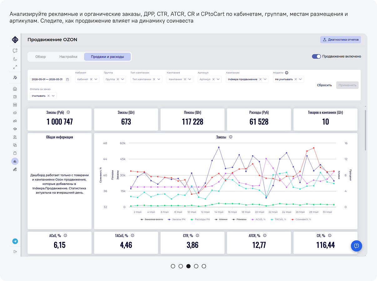This screenshot has width=377, height=281.
Task: Expand the Группа filter dropdown
Action: tap(123, 79)
